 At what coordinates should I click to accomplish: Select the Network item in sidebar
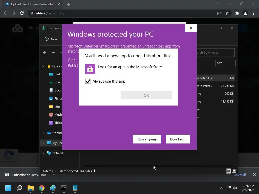55,153
